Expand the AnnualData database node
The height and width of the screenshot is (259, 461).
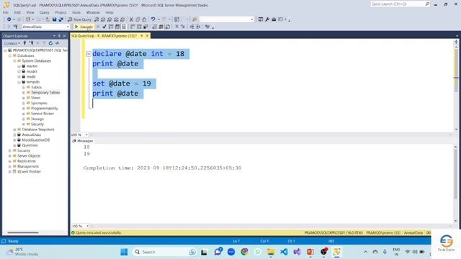14,135
